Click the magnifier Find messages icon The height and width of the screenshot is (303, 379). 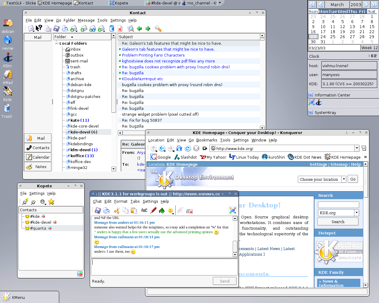coord(131,29)
